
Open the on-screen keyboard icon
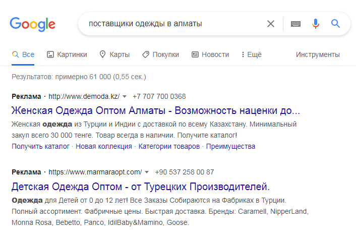[x=295, y=24]
